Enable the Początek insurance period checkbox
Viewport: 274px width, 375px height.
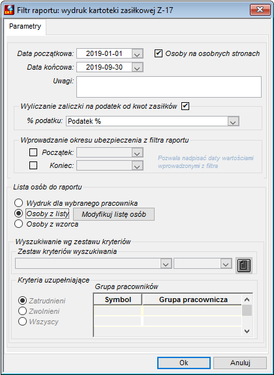pyautogui.click(x=33, y=152)
